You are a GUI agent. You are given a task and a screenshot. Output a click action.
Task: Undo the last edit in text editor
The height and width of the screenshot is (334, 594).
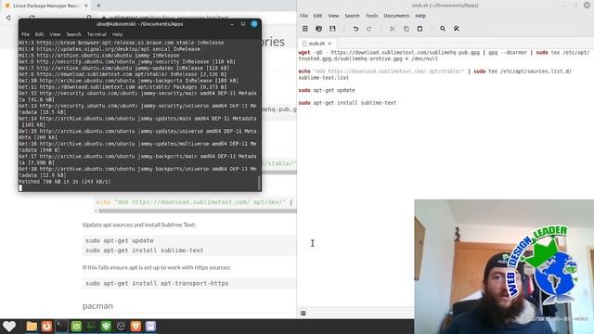(x=355, y=29)
